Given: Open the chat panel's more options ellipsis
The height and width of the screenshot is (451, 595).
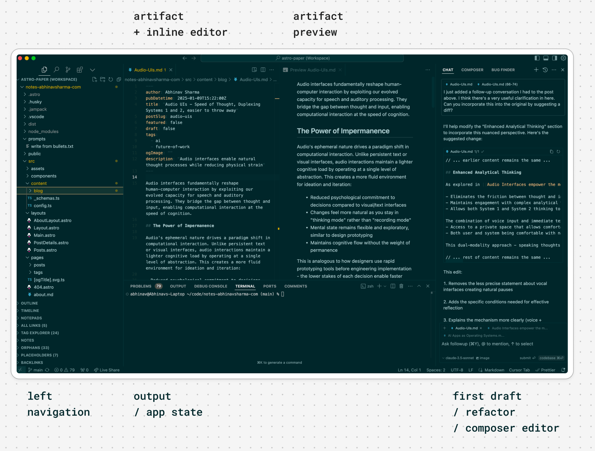Looking at the screenshot, I should [x=554, y=70].
